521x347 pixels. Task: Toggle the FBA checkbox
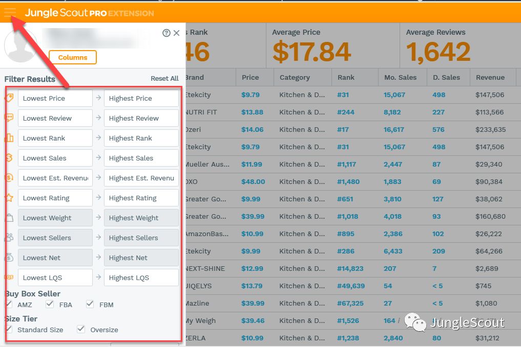[x=50, y=304]
